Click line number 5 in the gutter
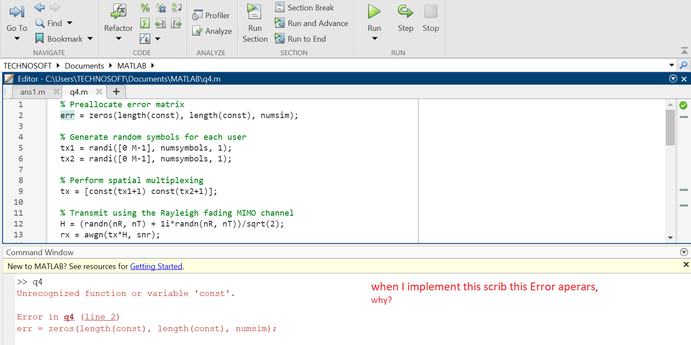This screenshot has width=691, height=345. click(20, 148)
